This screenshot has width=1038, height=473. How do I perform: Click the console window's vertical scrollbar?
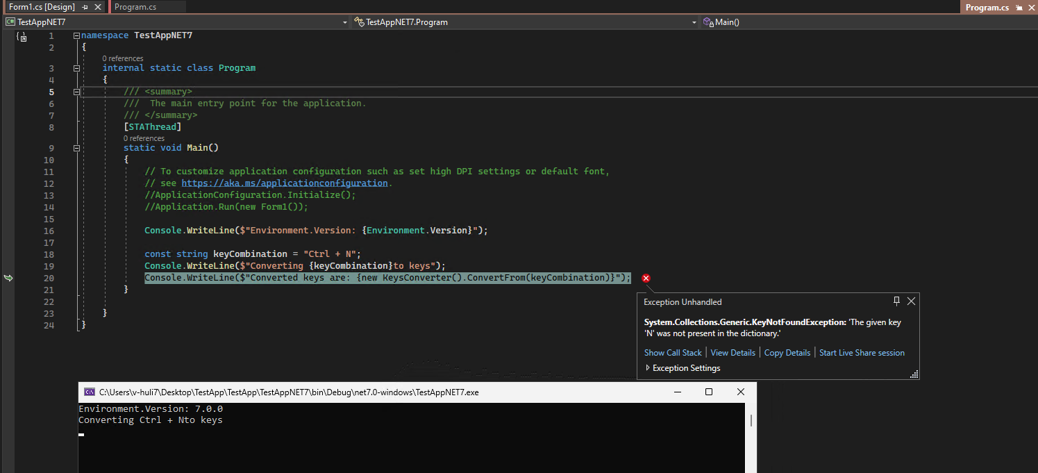point(751,420)
